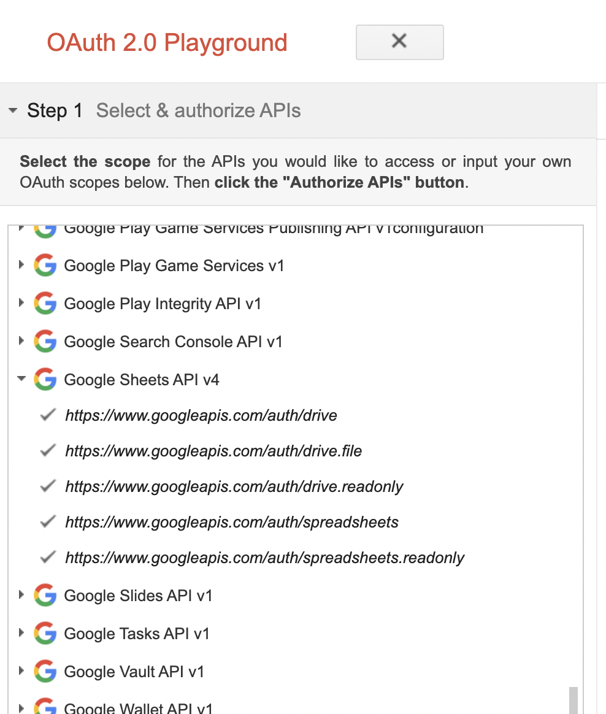Dismiss the dialog with the X button
Viewport: 606px width, 714px height.
pyautogui.click(x=399, y=42)
